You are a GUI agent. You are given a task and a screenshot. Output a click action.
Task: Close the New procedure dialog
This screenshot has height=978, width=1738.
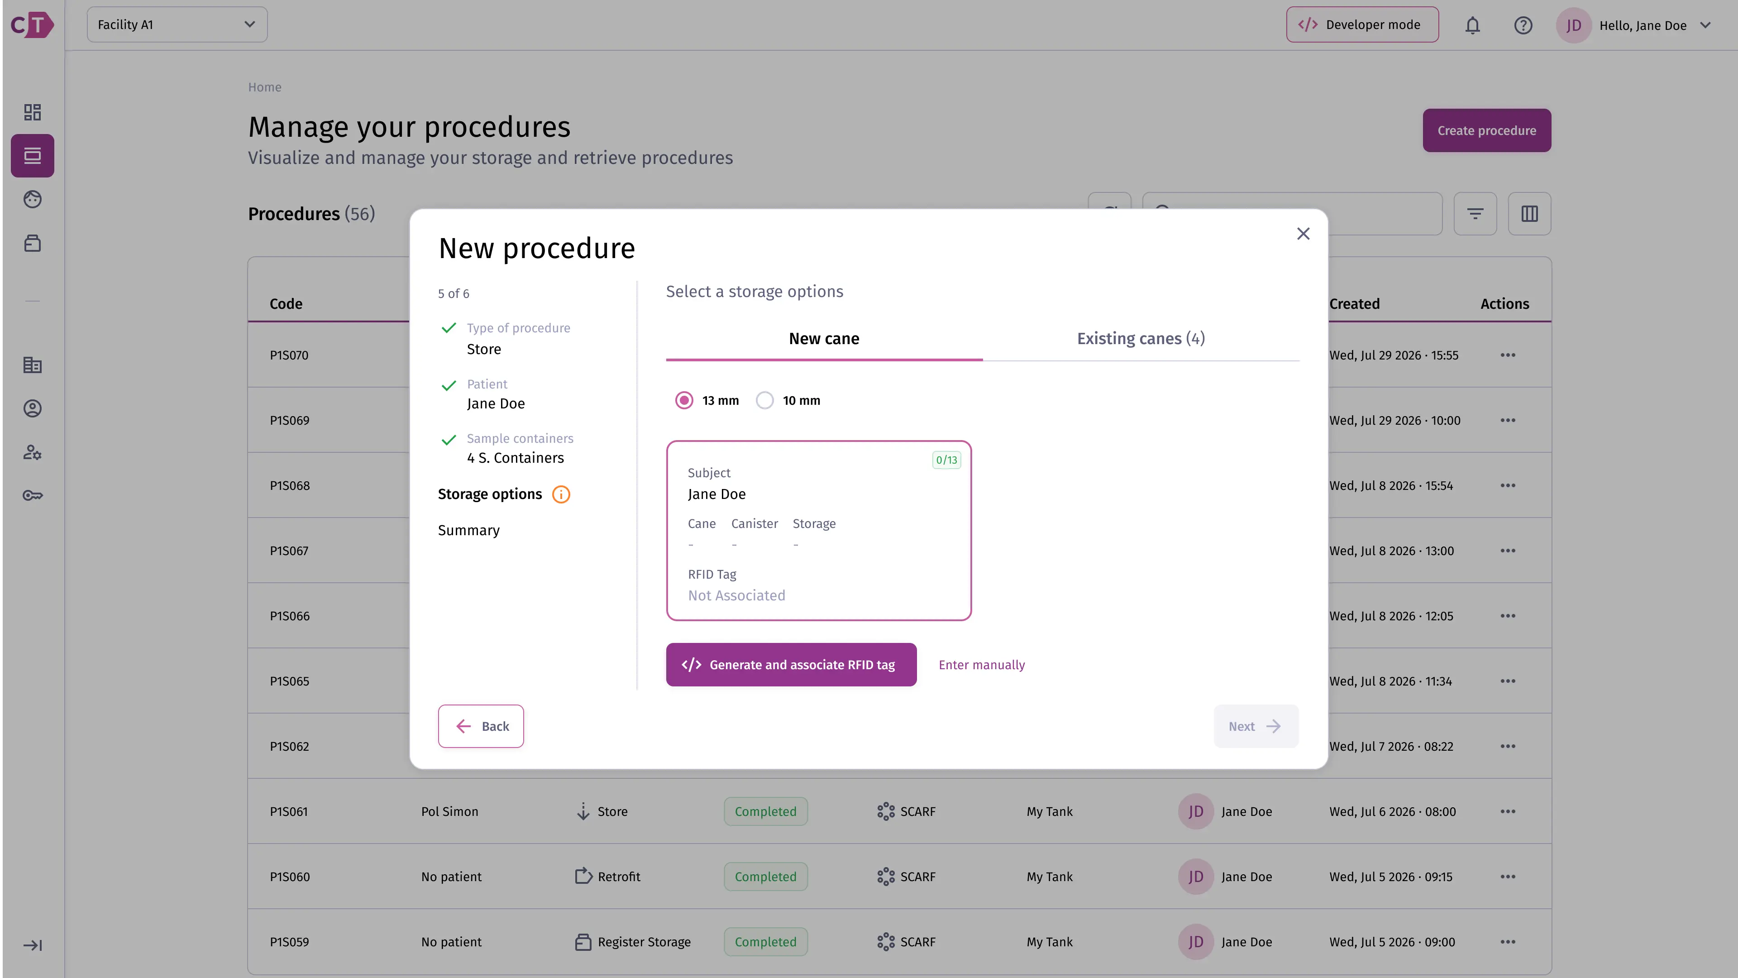point(1303,234)
